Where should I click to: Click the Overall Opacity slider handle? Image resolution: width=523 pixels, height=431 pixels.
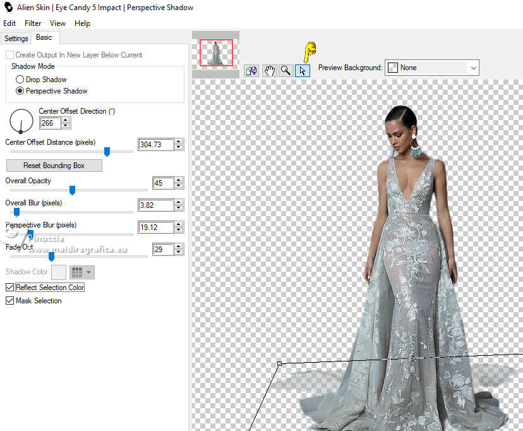click(72, 190)
